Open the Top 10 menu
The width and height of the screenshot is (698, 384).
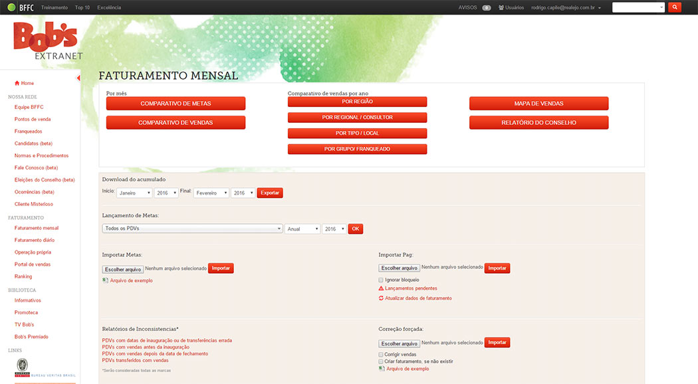[x=82, y=7]
